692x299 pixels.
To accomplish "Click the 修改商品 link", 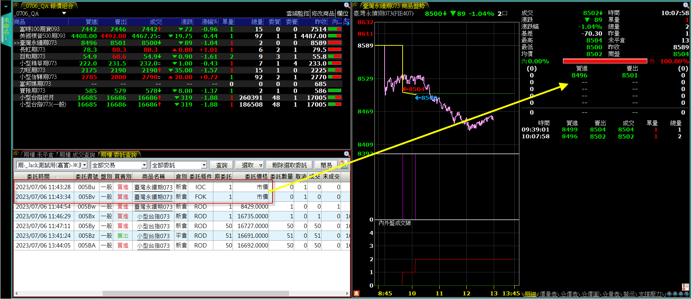I will 323,13.
